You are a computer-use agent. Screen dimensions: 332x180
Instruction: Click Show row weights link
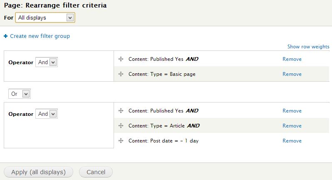point(308,47)
